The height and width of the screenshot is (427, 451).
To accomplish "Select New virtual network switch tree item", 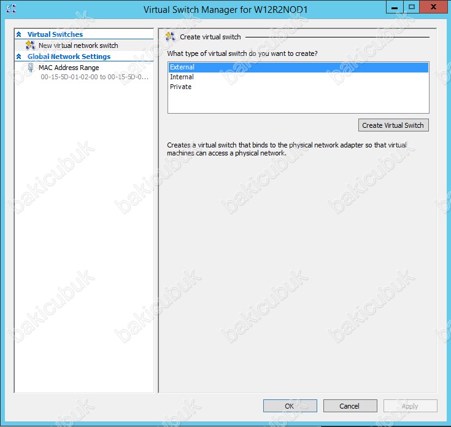I will tap(78, 45).
